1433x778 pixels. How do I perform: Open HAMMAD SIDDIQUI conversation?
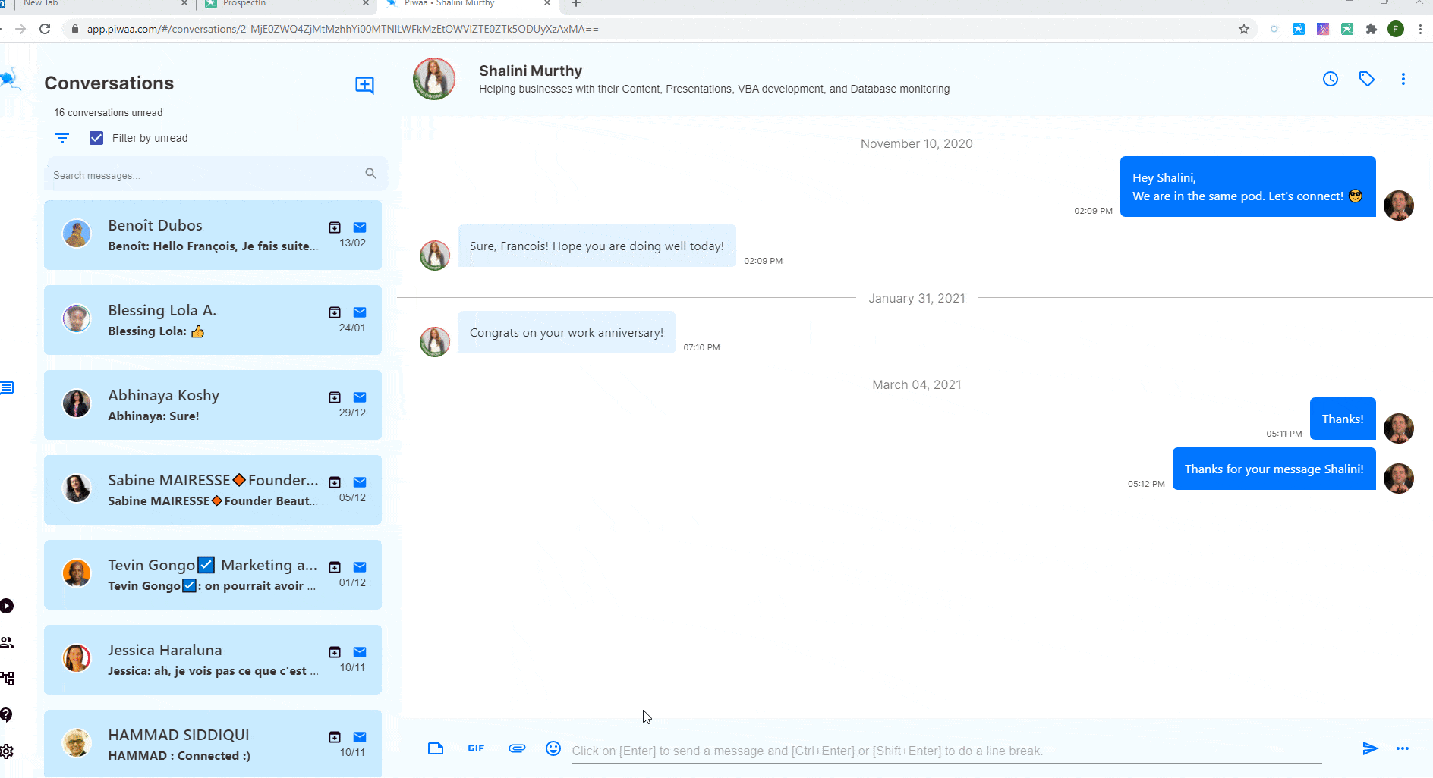point(213,743)
